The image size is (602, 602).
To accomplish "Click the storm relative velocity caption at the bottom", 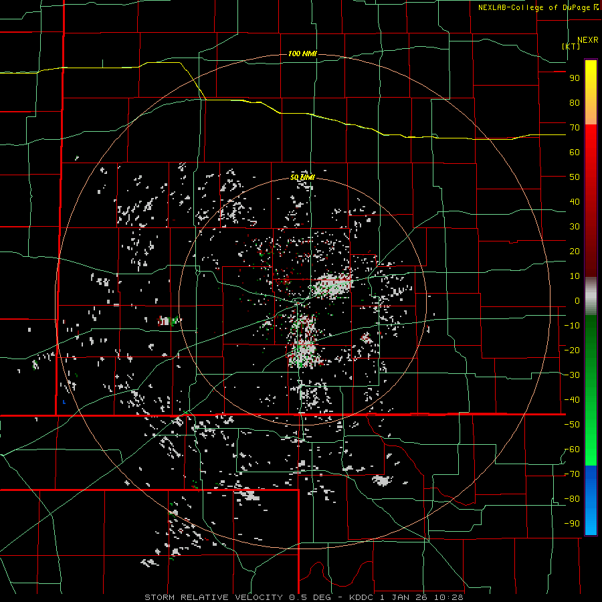I will click(x=304, y=597).
